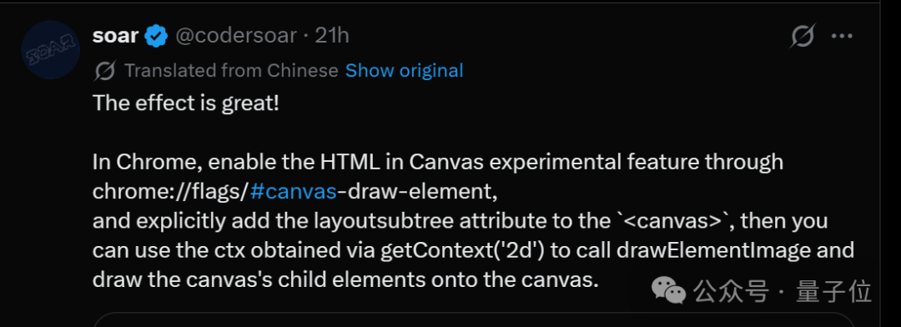Open the tweet via the 21h timestamp
This screenshot has width=901, height=327.
[332, 36]
